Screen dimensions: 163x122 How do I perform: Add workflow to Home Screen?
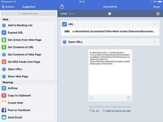tap(117, 111)
